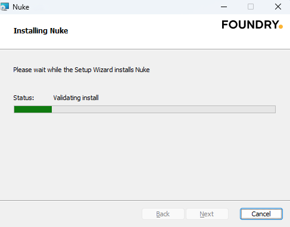Image resolution: width=290 pixels, height=227 pixels.
Task: Click the empty grey section of progress bar
Action: 164,109
